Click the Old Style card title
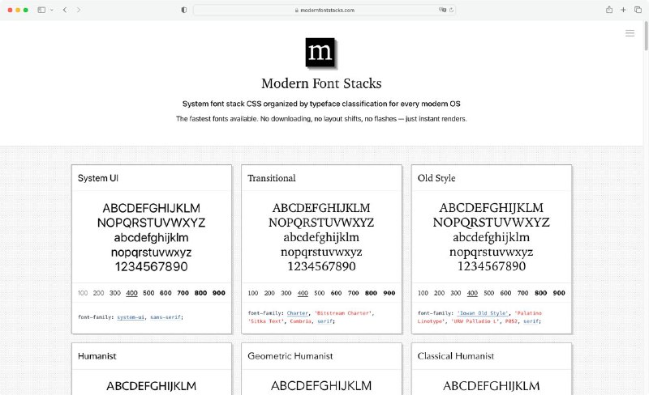 click(x=436, y=178)
